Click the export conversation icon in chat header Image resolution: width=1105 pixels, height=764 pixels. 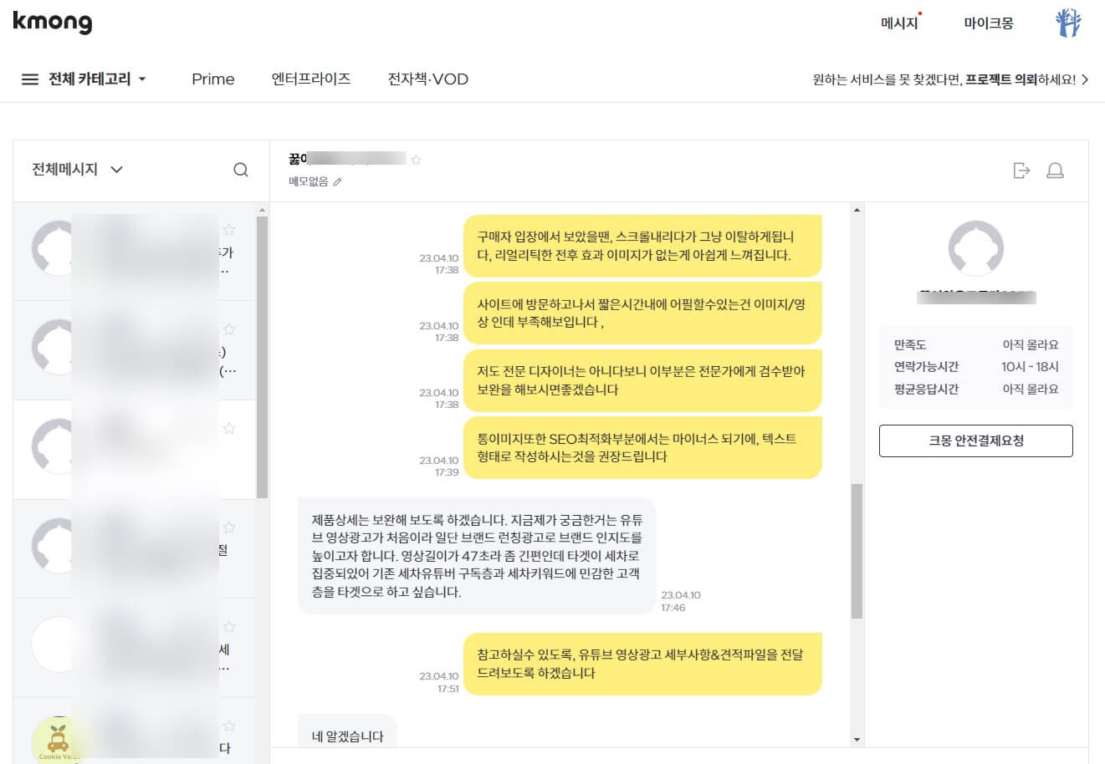click(1021, 170)
